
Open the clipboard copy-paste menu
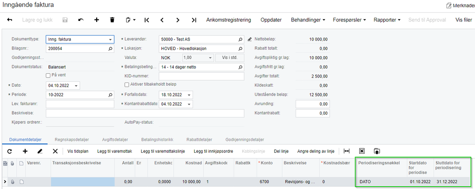pos(130,20)
